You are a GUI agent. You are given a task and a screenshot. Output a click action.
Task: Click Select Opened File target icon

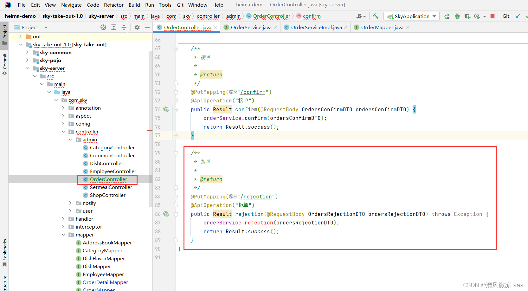click(x=103, y=28)
